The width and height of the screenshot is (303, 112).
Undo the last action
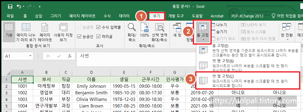[x=19, y=7]
